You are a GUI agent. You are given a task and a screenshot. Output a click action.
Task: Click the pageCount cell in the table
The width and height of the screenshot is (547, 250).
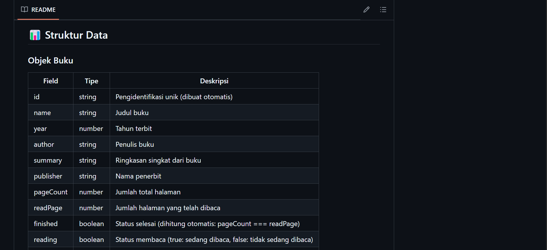(50, 191)
